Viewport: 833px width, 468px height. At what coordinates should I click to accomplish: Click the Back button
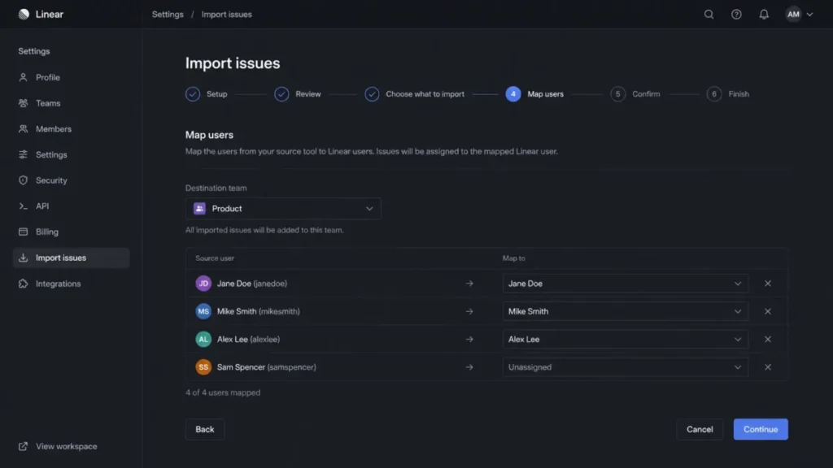tap(204, 429)
